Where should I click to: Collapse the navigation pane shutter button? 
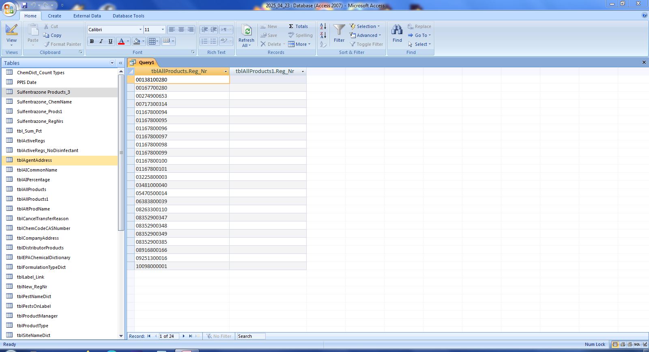coord(120,63)
